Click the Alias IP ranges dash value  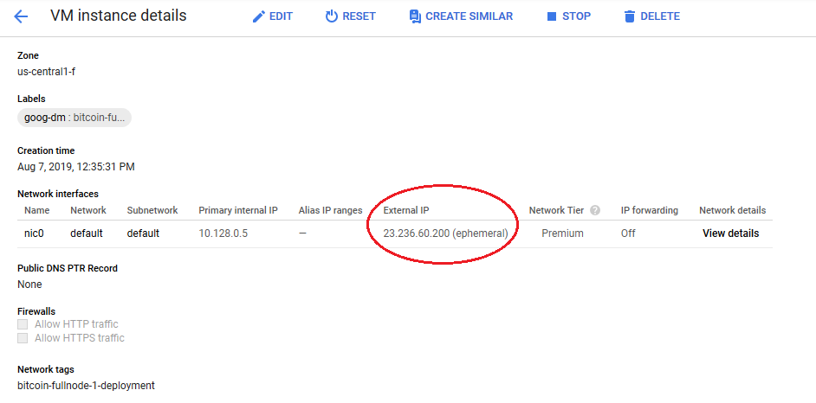coord(302,233)
